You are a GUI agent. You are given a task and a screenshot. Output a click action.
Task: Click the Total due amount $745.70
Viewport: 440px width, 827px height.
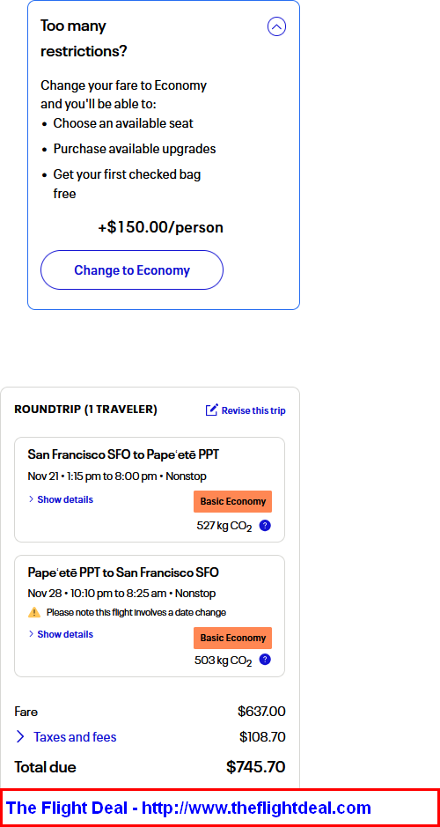(x=255, y=767)
